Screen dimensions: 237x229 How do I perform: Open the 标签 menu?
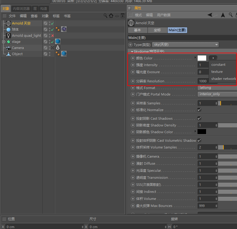56,16
